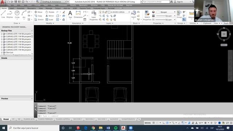This screenshot has width=233, height=131.
Task: Expand the Modify panel
Action: [50, 23]
